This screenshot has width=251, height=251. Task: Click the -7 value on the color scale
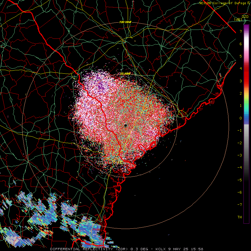240,205
